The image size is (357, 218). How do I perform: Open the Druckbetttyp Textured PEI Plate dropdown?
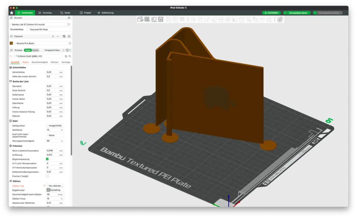click(x=49, y=29)
